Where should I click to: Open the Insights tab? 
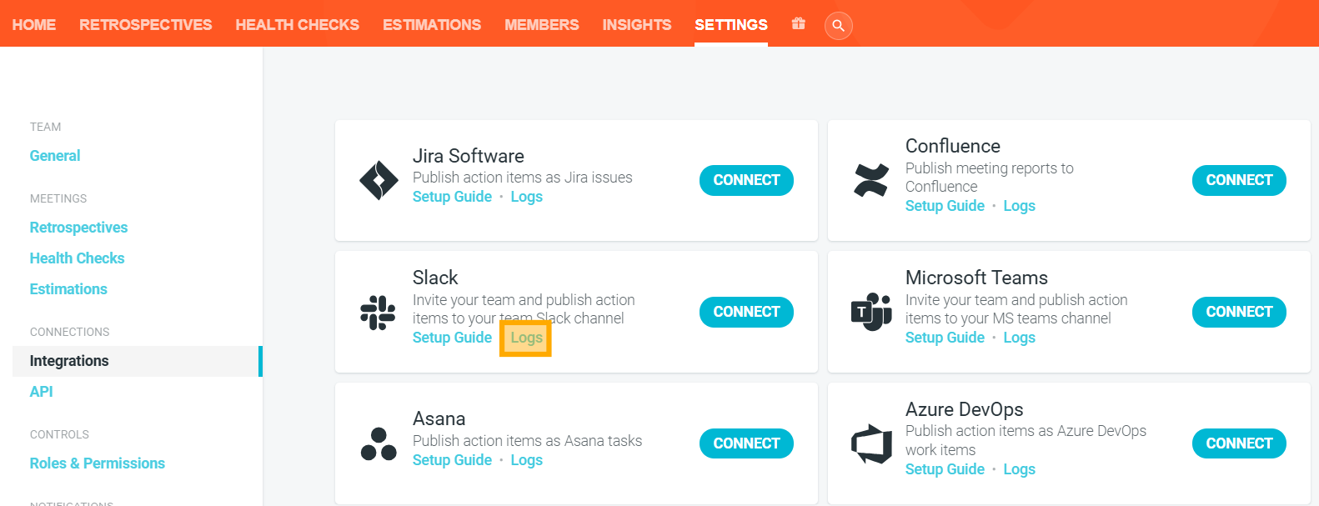tap(637, 25)
